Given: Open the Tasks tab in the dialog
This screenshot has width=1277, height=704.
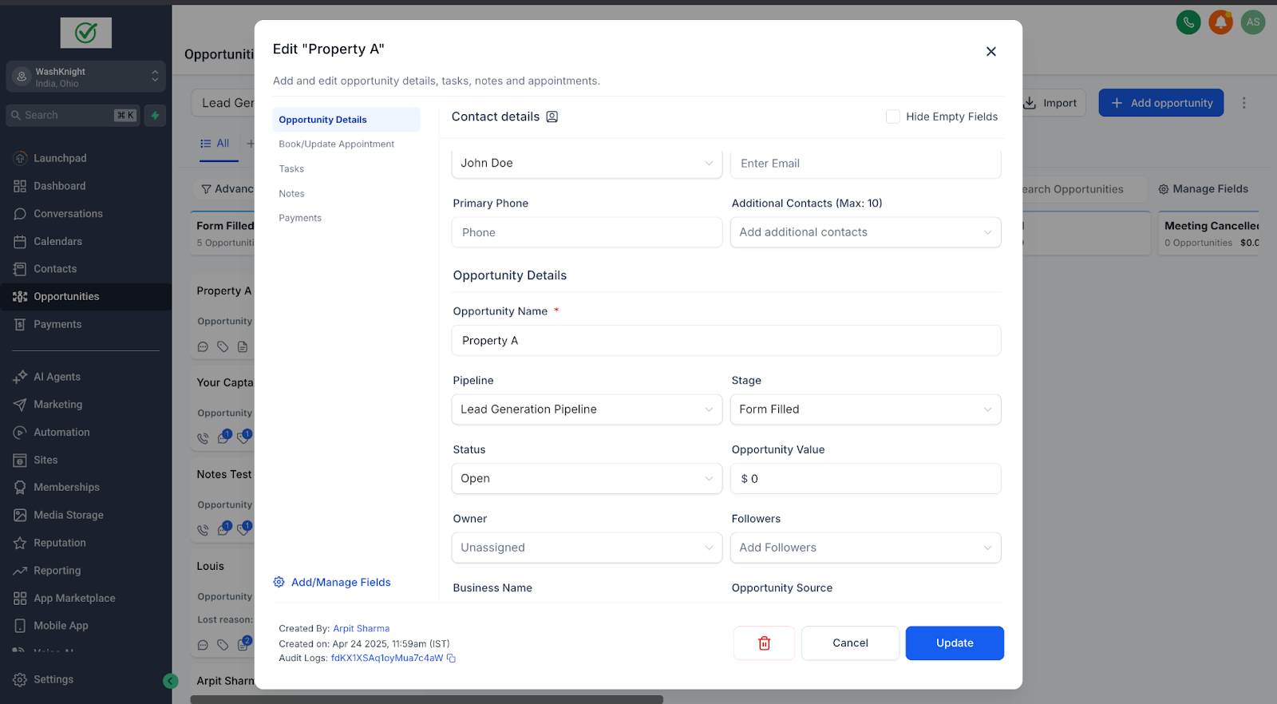Looking at the screenshot, I should [291, 169].
